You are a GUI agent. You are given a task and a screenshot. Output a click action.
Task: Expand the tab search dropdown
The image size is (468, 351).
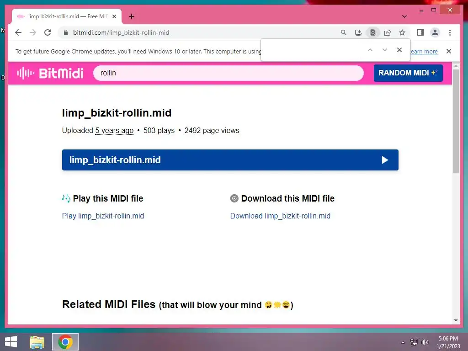(404, 16)
